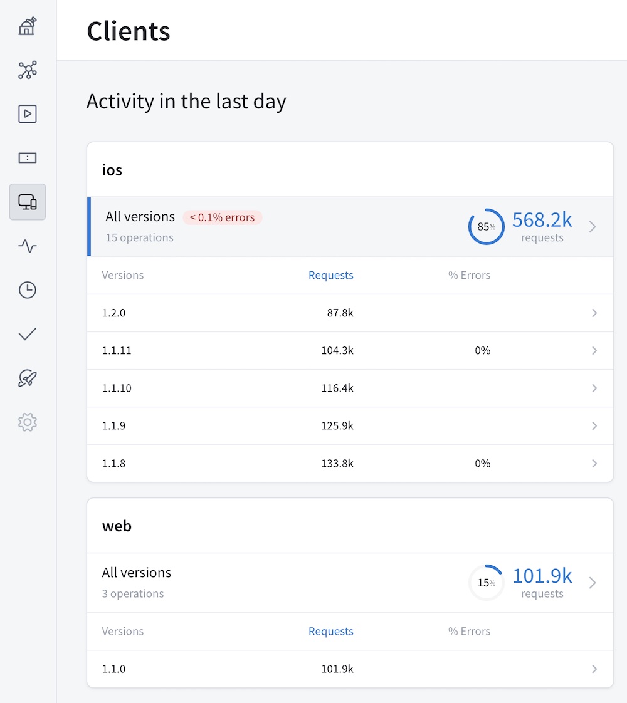627x703 pixels.
Task: Click the 85% circular progress indicator
Action: point(486,227)
